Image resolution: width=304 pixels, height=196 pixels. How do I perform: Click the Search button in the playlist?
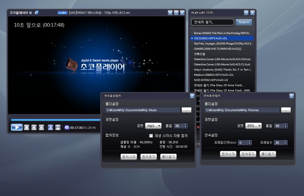(244, 22)
